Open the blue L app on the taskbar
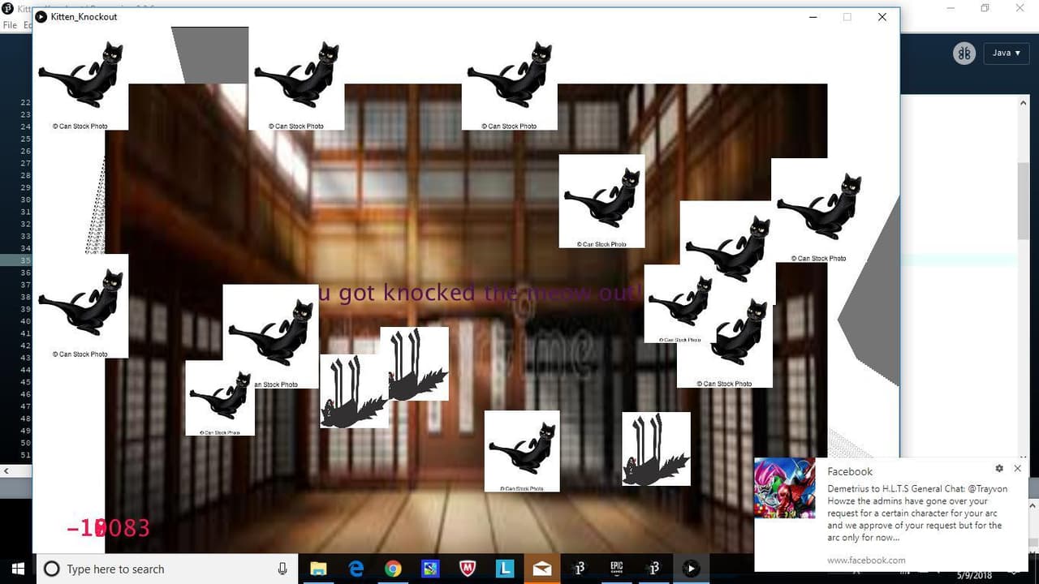1039x584 pixels. pyautogui.click(x=505, y=569)
